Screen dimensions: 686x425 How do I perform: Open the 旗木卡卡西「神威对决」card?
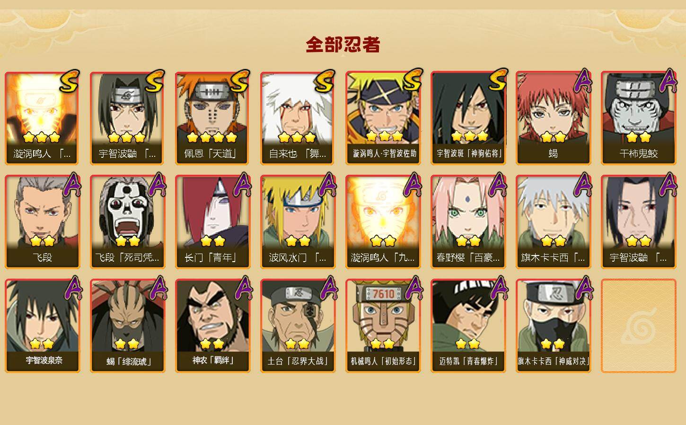point(553,326)
